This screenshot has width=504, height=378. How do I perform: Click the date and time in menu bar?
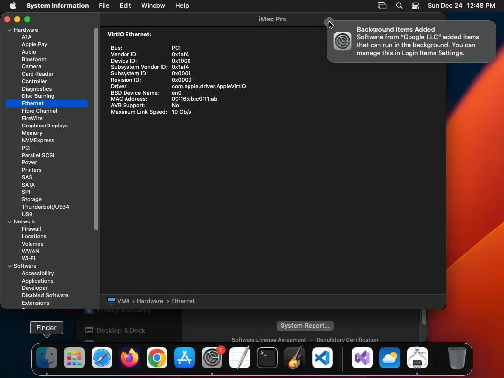point(461,5)
